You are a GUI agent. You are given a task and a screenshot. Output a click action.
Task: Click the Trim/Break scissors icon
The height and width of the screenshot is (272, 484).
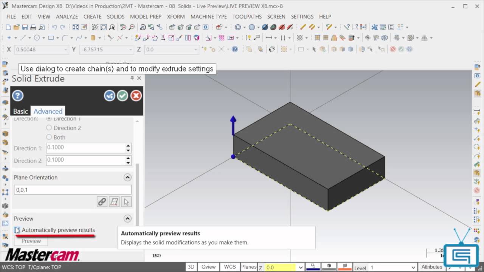pos(110,38)
